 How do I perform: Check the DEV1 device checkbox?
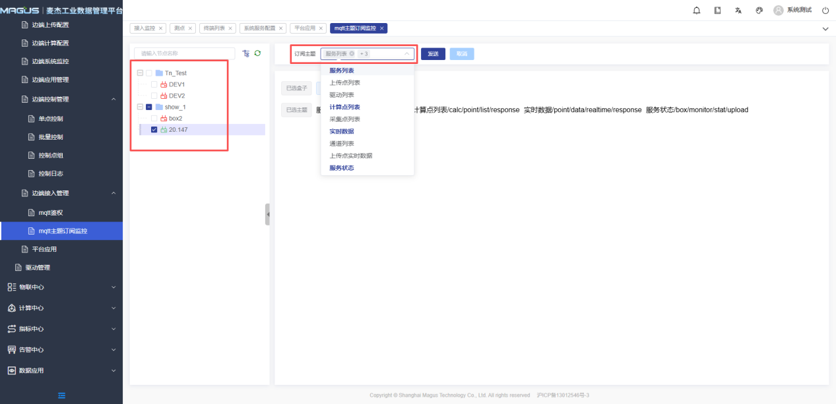(x=154, y=84)
